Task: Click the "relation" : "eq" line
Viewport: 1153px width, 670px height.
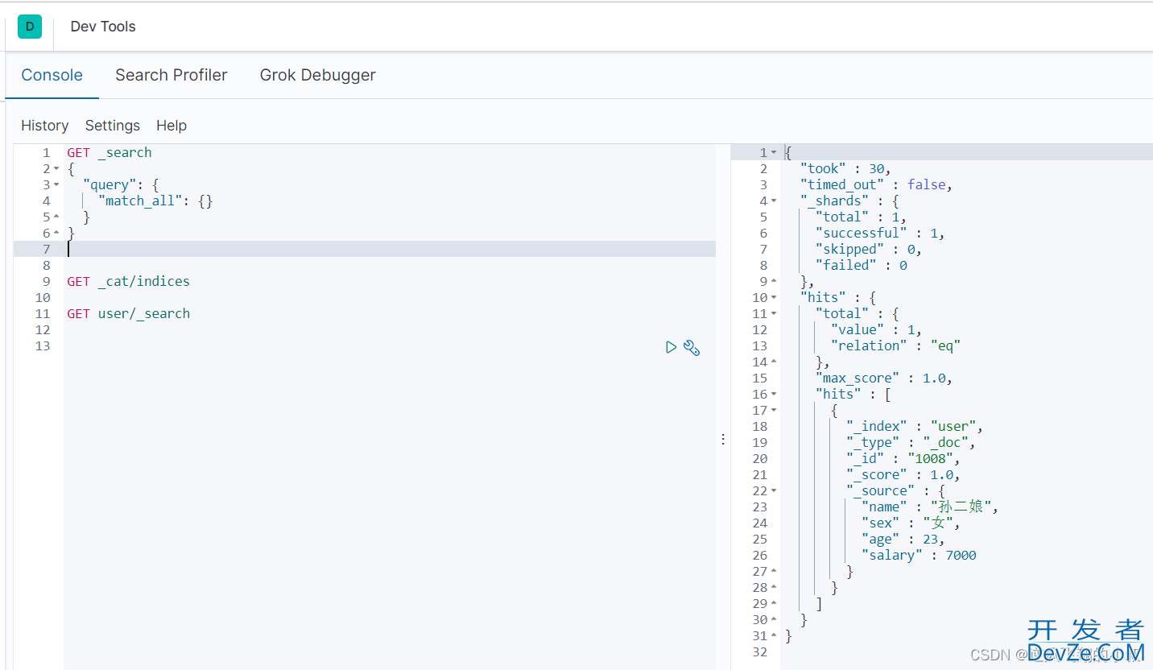Action: tap(896, 345)
